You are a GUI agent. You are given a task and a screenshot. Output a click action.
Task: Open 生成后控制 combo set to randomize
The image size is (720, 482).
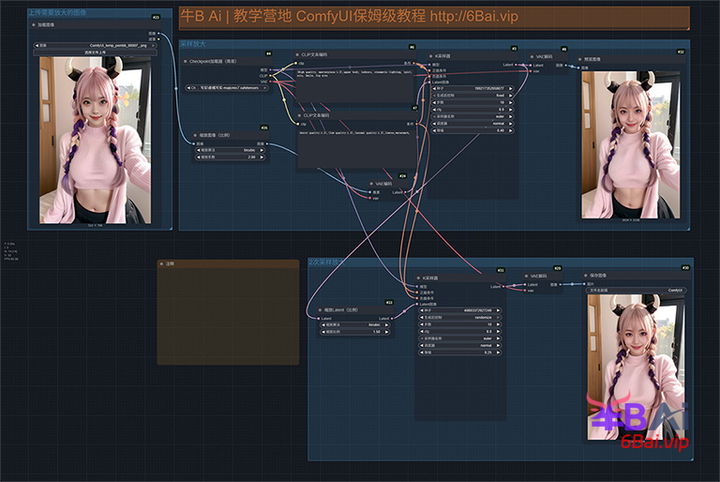(x=460, y=318)
